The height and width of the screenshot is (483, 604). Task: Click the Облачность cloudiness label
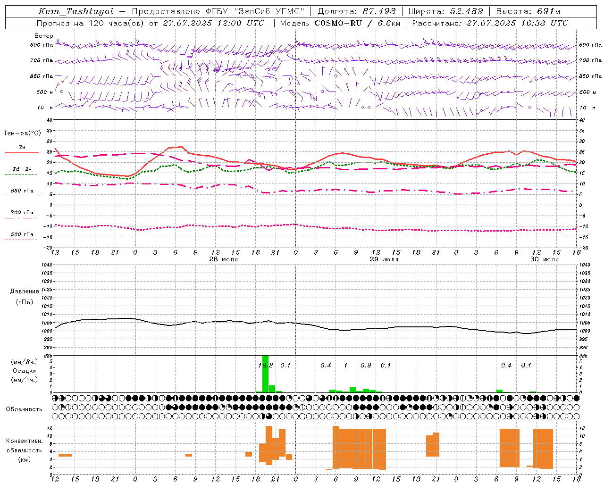click(24, 409)
